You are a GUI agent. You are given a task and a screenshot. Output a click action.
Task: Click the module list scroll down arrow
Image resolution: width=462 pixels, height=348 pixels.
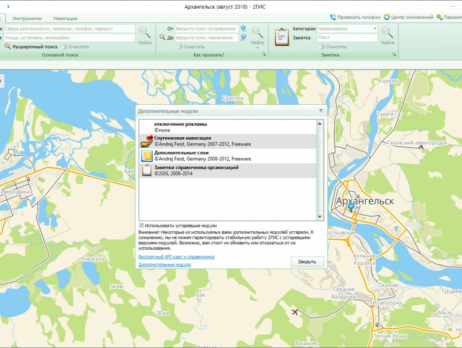320,217
